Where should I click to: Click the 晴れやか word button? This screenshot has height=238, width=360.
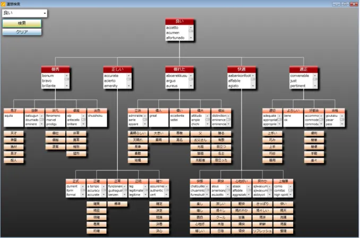click(x=242, y=211)
